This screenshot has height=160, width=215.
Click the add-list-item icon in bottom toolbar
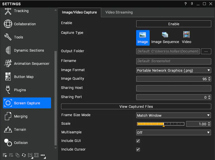(5, 155)
